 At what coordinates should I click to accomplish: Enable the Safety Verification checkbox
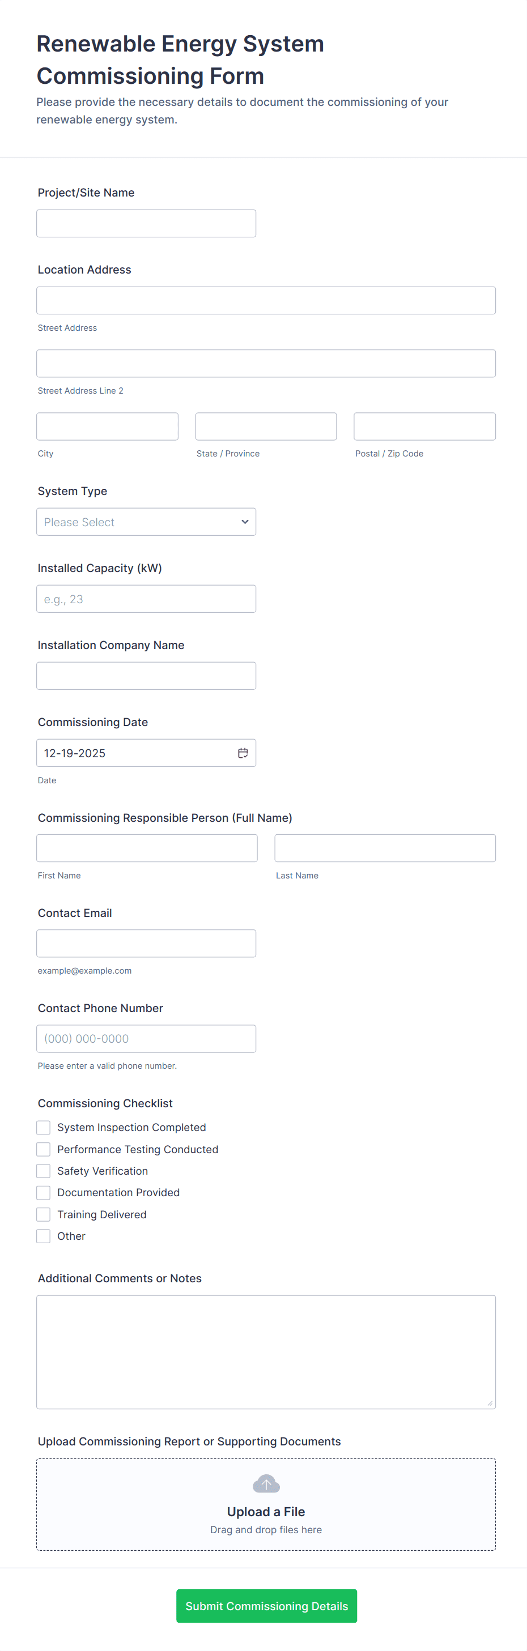click(x=43, y=1170)
